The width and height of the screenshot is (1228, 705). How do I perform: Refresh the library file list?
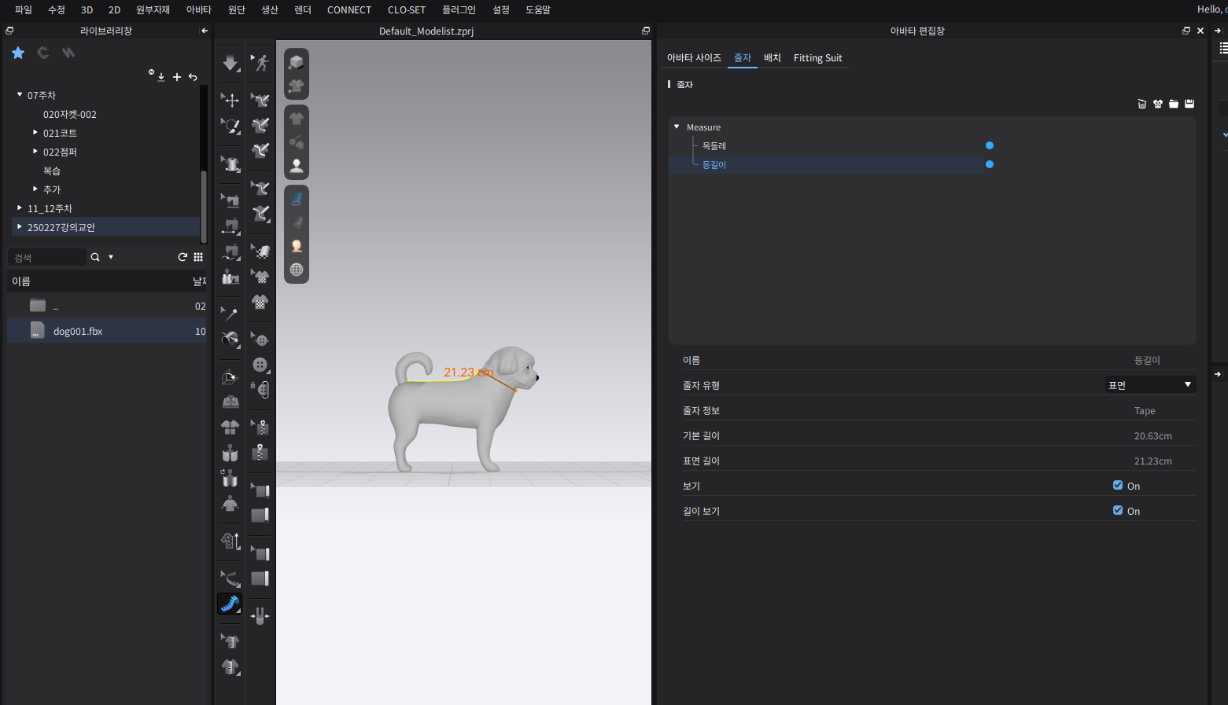coord(183,257)
